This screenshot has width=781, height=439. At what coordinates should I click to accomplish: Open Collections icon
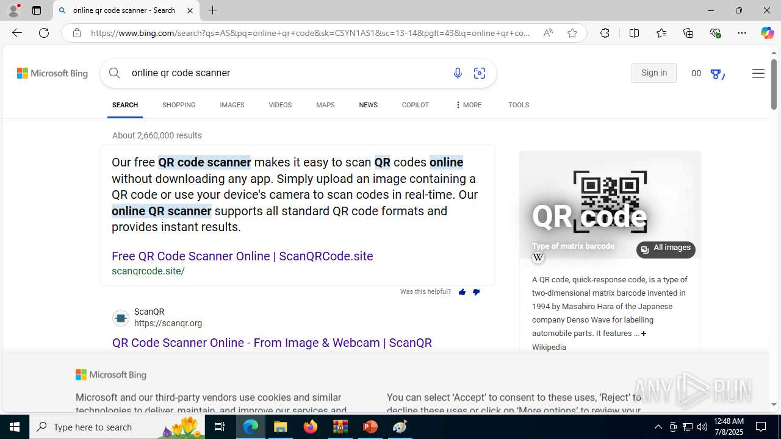[x=688, y=33]
